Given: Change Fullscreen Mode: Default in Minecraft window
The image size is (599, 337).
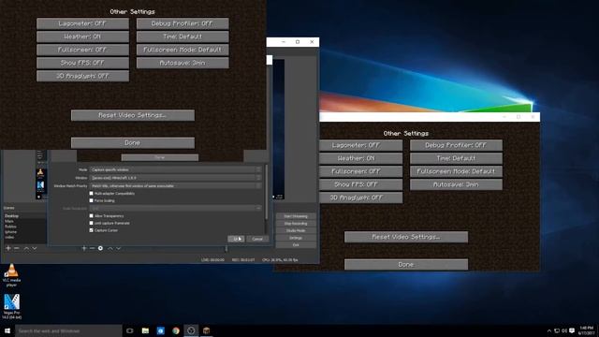Looking at the screenshot, I should pos(456,171).
